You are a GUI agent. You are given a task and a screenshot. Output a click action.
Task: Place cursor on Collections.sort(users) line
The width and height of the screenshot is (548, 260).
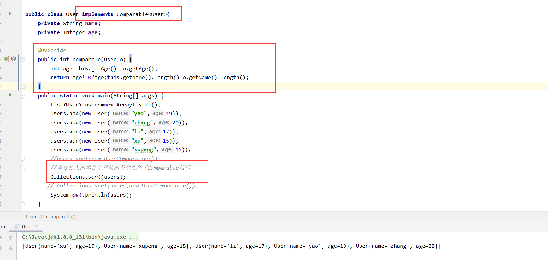(x=88, y=177)
